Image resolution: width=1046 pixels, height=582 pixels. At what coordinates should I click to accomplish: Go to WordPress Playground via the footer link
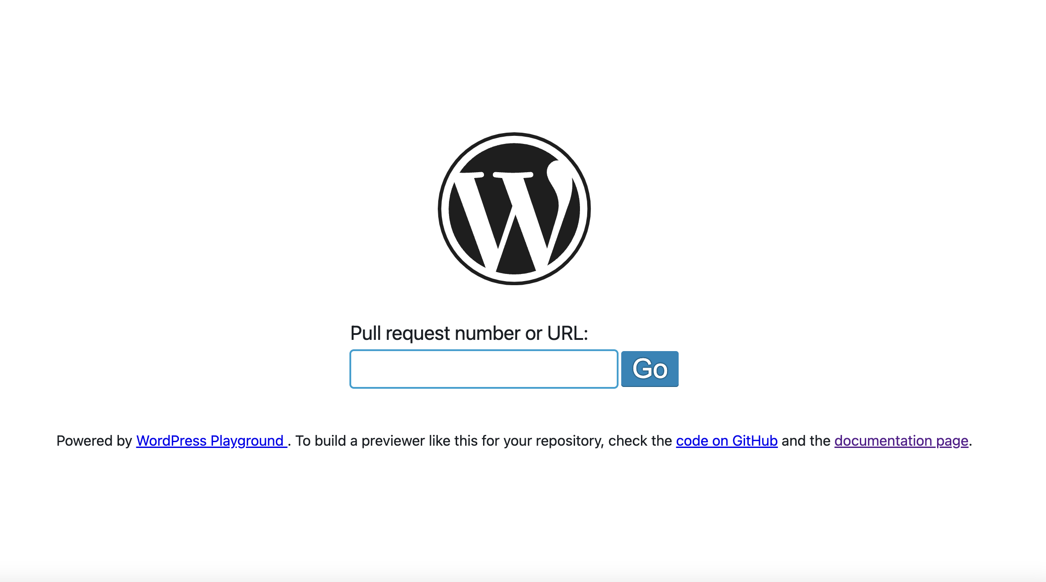(211, 441)
